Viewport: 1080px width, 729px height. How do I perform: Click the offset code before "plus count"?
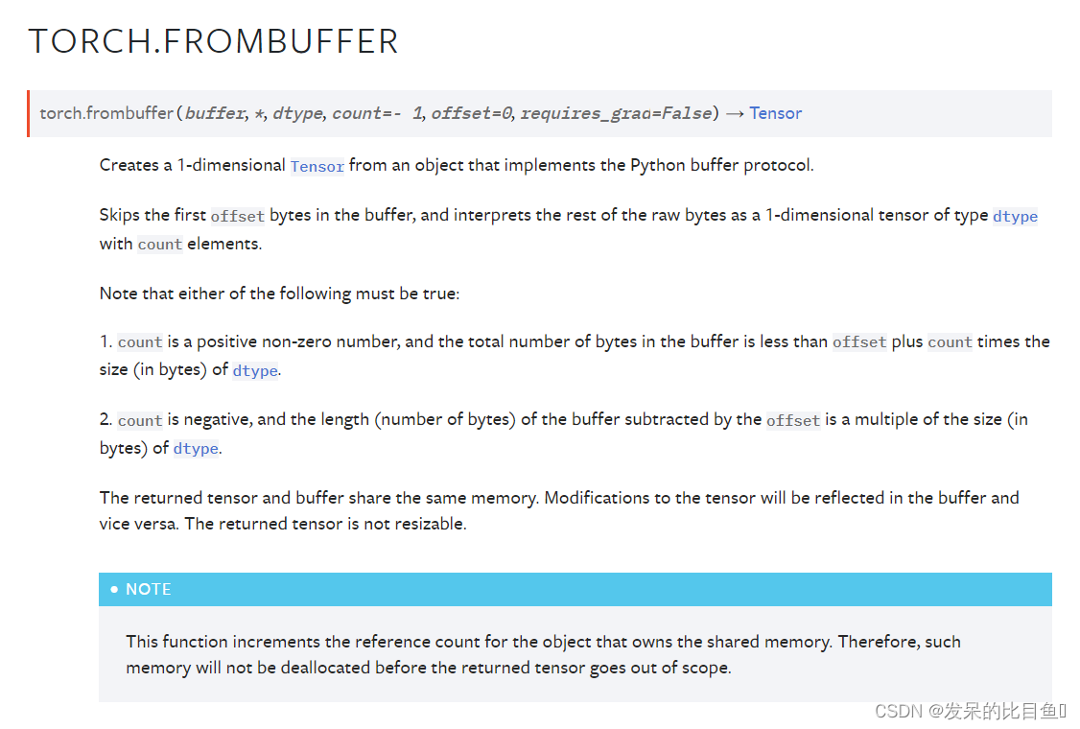(859, 341)
